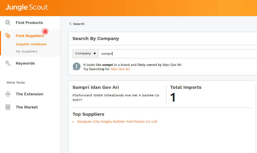
Task: Click the exclamation info icon
Action: [x=76, y=67]
